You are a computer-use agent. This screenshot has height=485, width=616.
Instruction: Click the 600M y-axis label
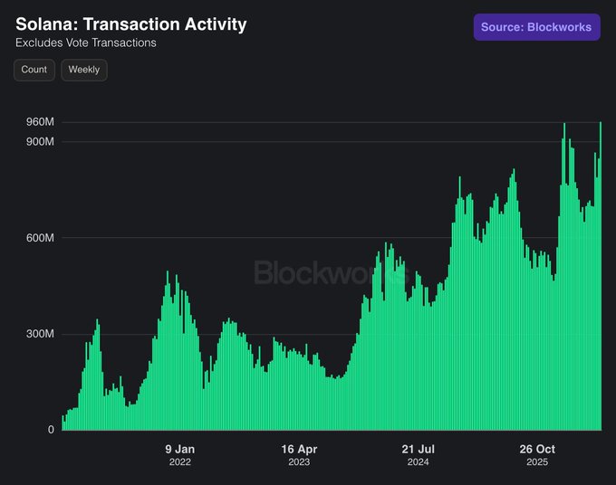coord(40,238)
